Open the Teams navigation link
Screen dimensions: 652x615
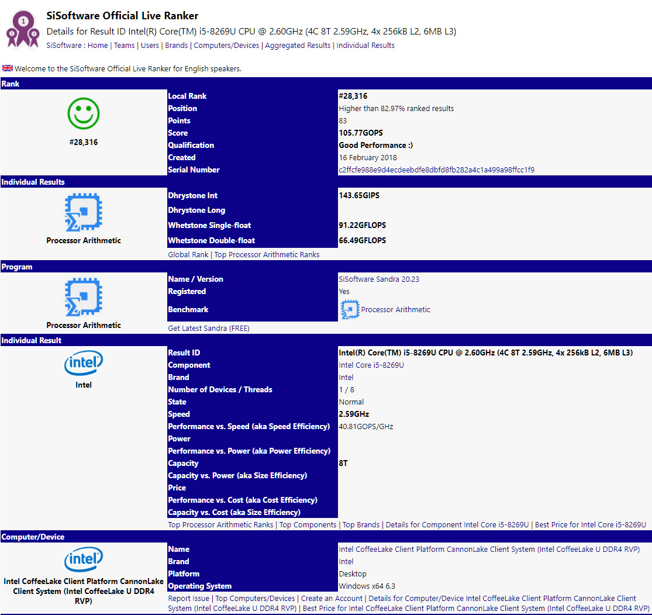click(125, 46)
